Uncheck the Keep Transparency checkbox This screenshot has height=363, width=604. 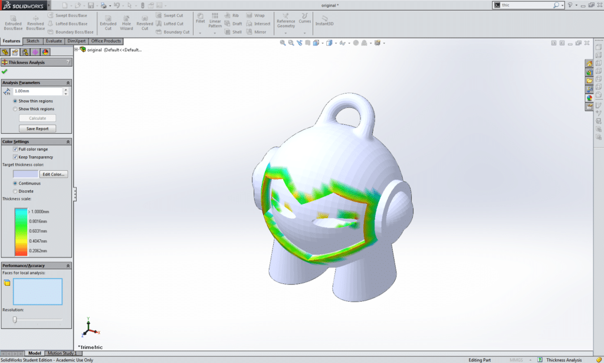(15, 157)
